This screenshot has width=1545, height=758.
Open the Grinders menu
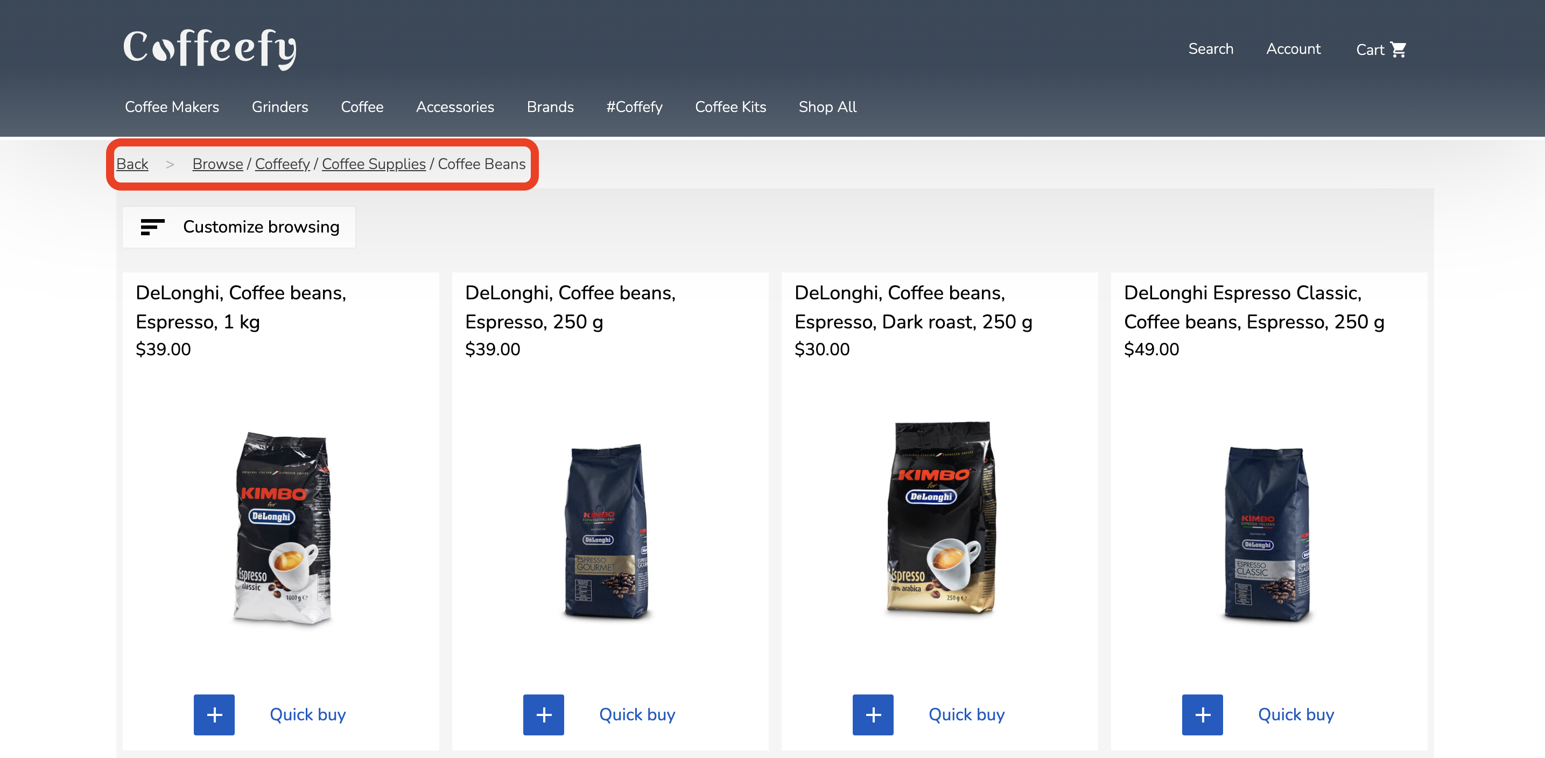[279, 107]
